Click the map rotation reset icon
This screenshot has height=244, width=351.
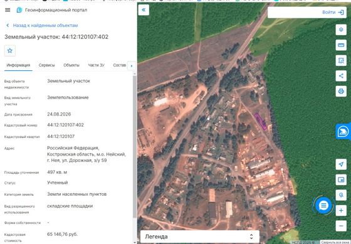(341, 195)
